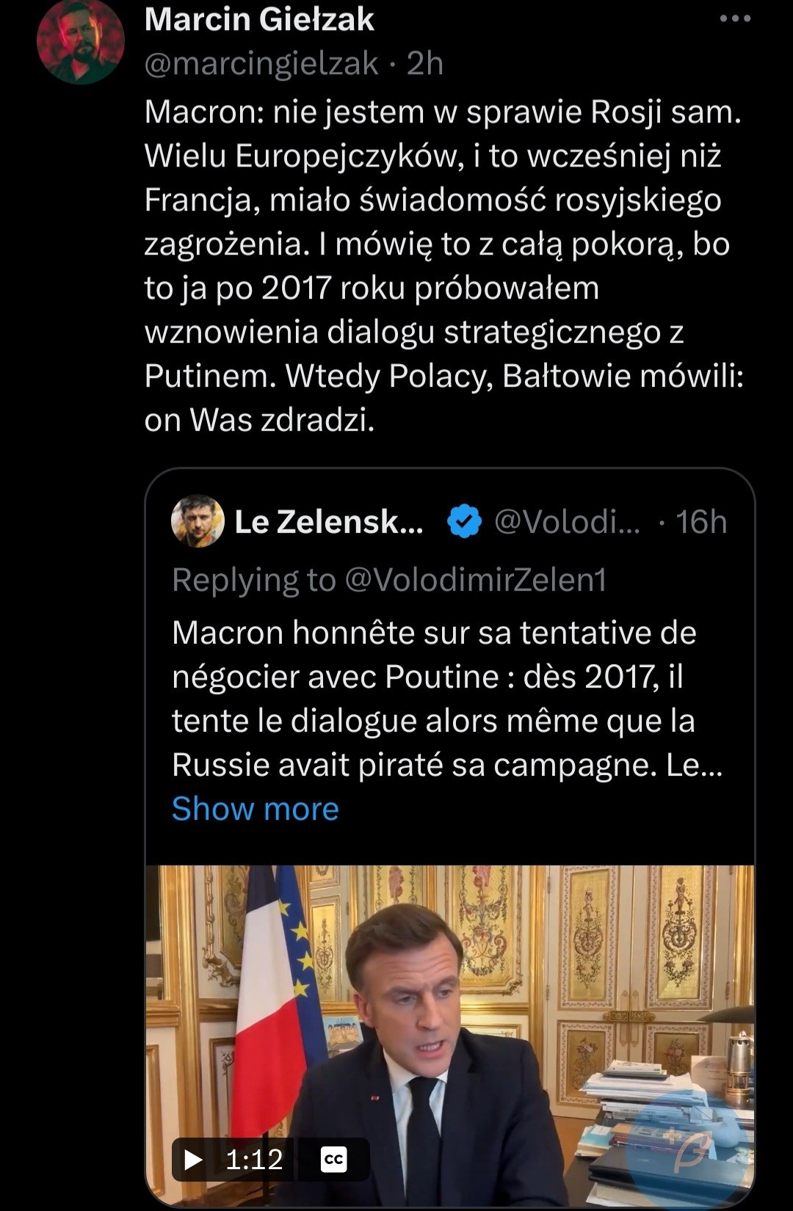Open the @marcingielzak handle link
The image size is (793, 1211).
[x=261, y=64]
